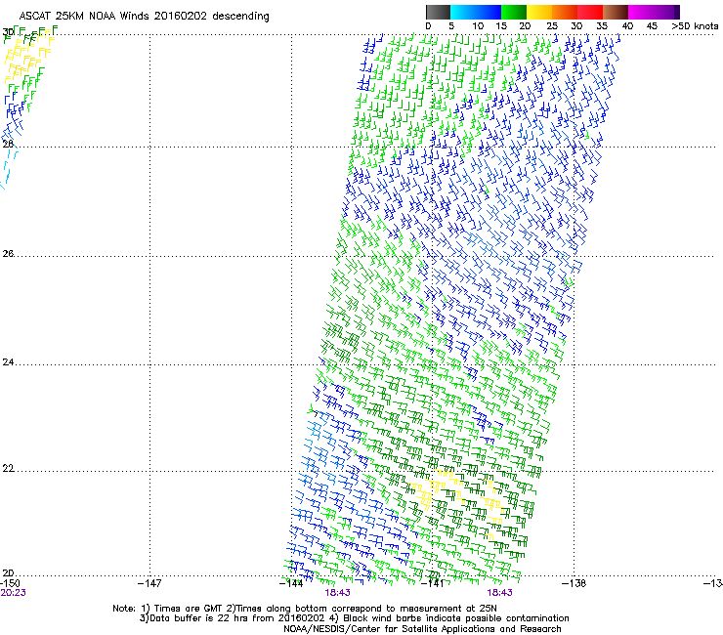Image resolution: width=723 pixels, height=635 pixels.
Task: Click the longitude label '-138'
Action: [x=574, y=583]
